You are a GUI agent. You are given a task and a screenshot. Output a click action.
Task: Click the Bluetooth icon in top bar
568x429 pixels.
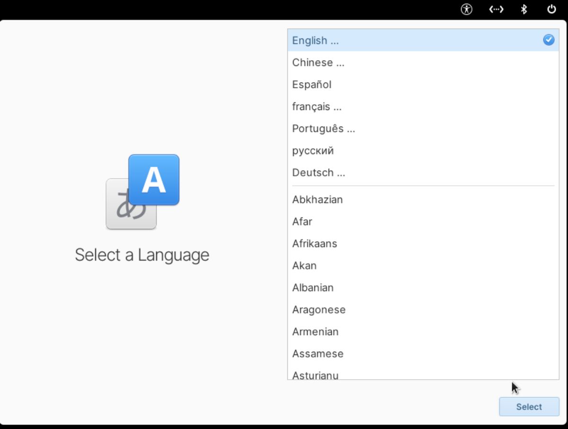click(x=524, y=9)
